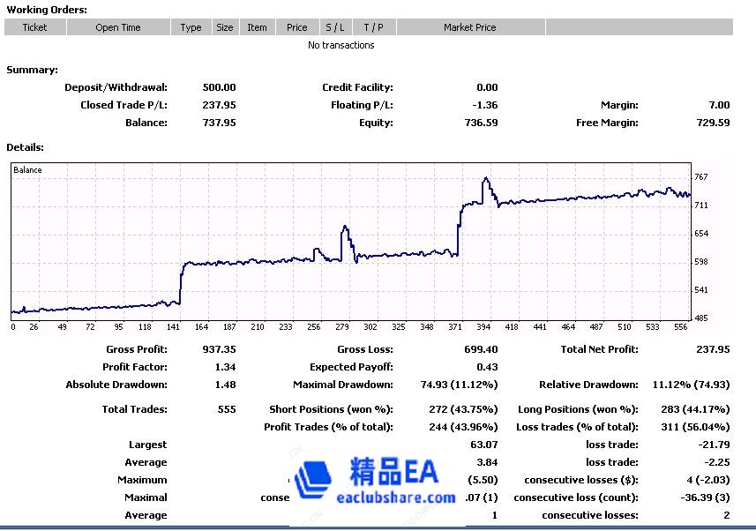Click the Total Trades value 555

[227, 409]
